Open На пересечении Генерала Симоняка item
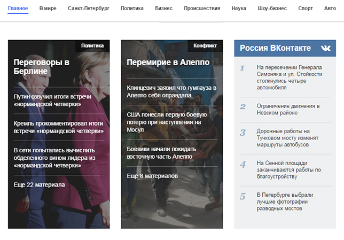Screen dimensions: 344x240 point(290,78)
